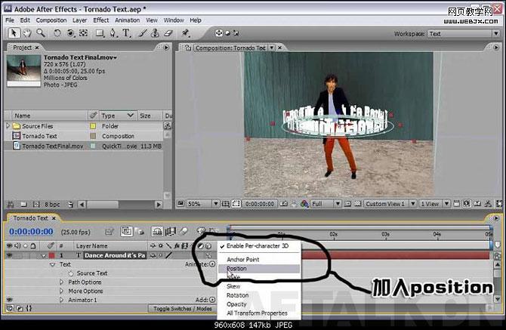Click the Always Preview This View icon
The width and height of the screenshot is (506, 330).
pyautogui.click(x=180, y=203)
